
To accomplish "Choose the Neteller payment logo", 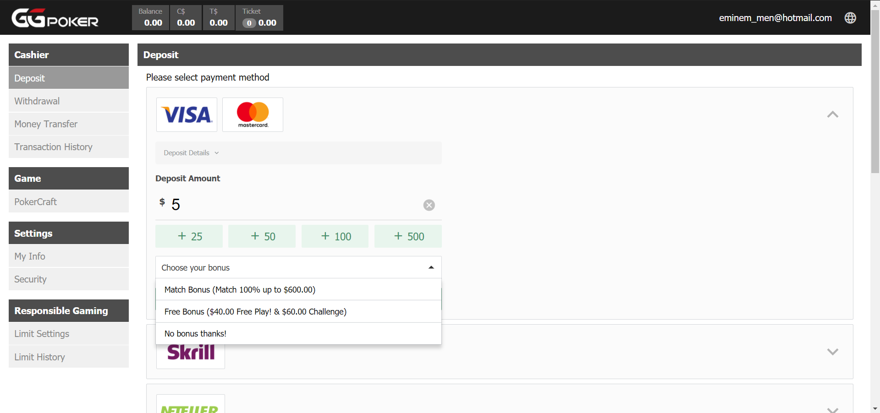I will click(x=190, y=405).
